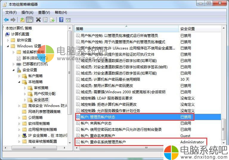Click the Back arrow toolbar icon
The width and height of the screenshot is (229, 160).
pyautogui.click(x=6, y=20)
